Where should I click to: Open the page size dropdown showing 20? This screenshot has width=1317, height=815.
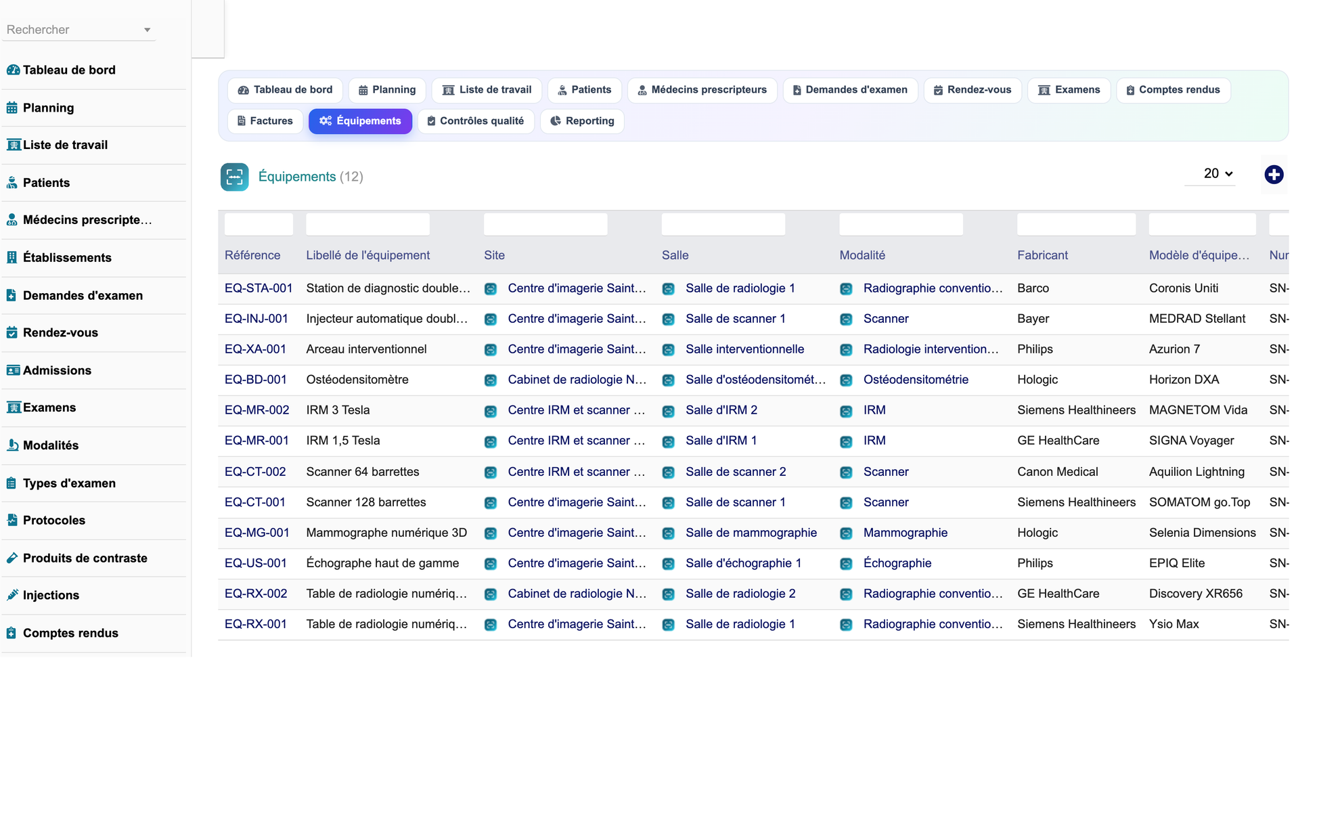[x=1218, y=174]
